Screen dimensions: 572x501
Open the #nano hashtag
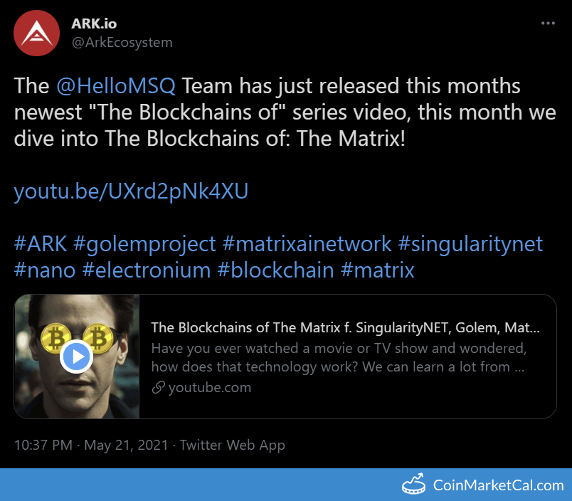click(45, 270)
